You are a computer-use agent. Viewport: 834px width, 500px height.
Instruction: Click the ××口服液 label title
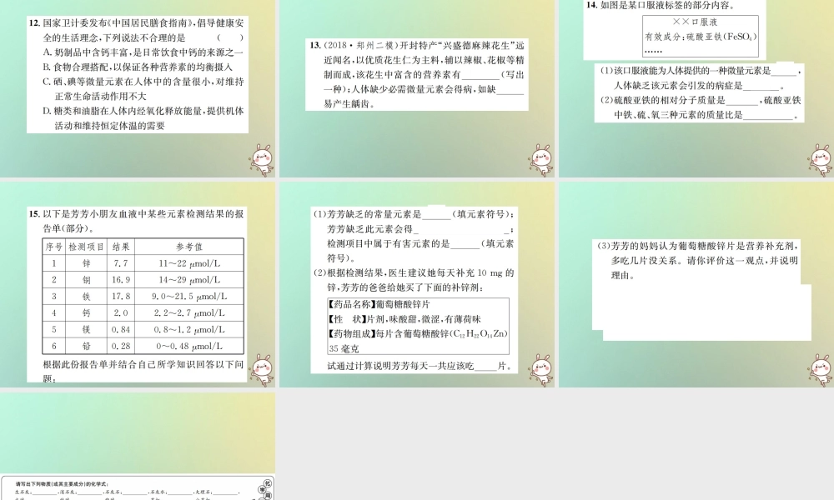pyautogui.click(x=696, y=22)
